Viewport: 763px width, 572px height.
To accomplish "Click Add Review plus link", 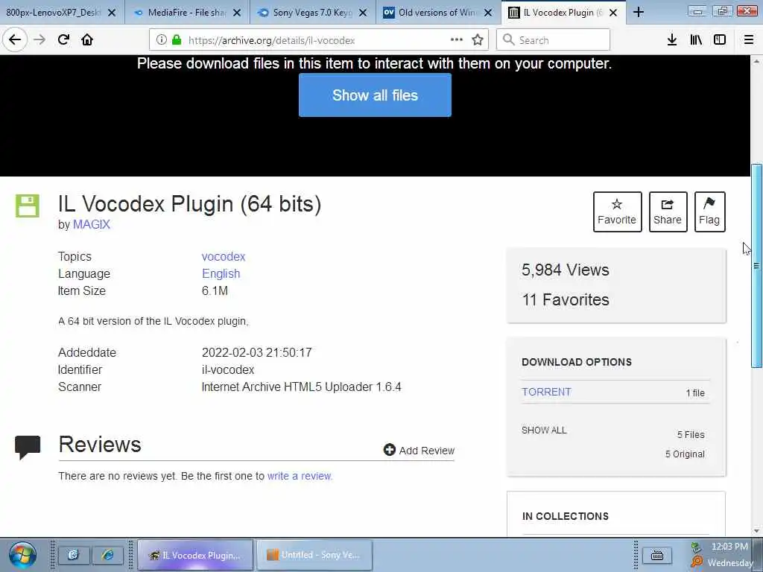I will click(x=419, y=451).
